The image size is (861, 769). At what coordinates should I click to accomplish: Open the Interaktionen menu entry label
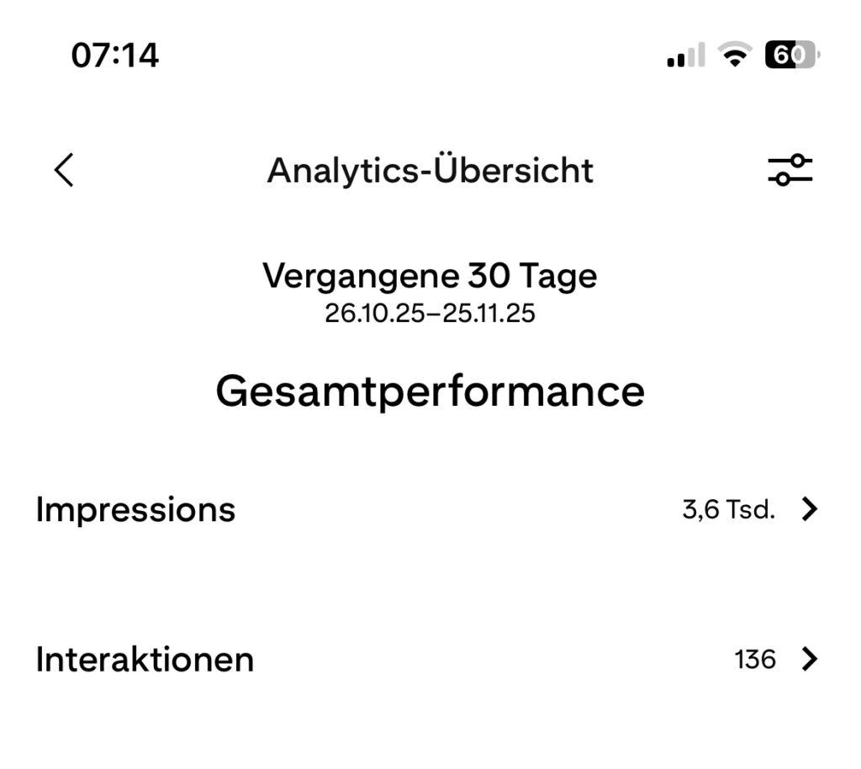[x=145, y=660]
